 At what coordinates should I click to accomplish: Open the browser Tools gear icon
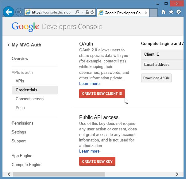(x=179, y=12)
